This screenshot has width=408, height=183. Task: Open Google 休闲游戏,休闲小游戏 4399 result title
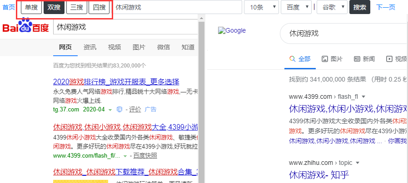pos(348,109)
